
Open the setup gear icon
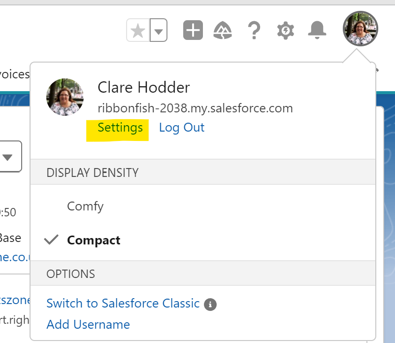(286, 31)
